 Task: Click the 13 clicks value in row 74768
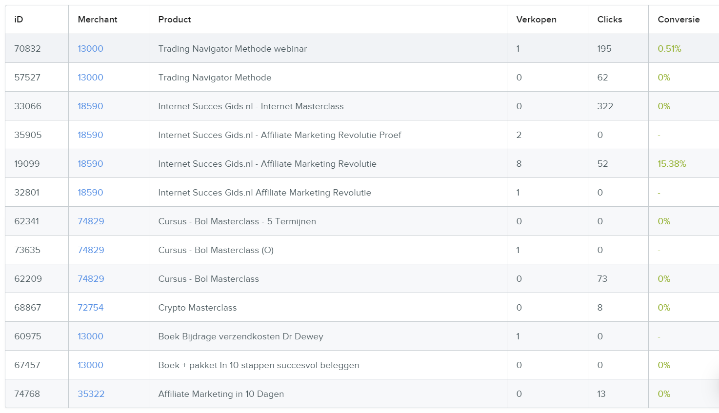pyautogui.click(x=601, y=394)
